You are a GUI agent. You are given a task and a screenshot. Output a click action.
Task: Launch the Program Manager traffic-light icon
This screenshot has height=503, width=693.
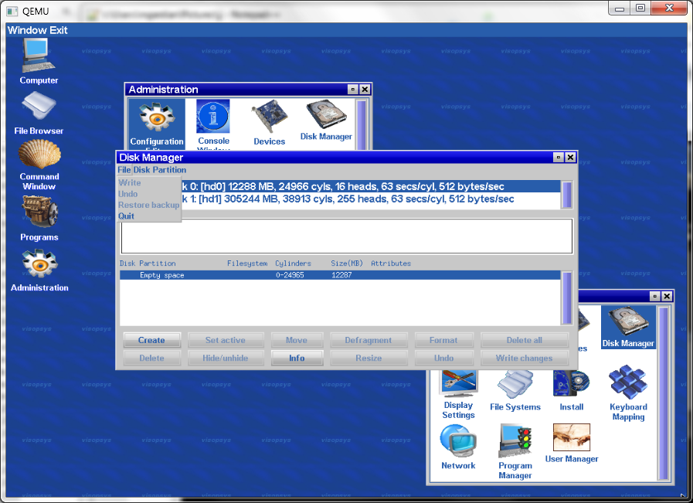tap(515, 451)
